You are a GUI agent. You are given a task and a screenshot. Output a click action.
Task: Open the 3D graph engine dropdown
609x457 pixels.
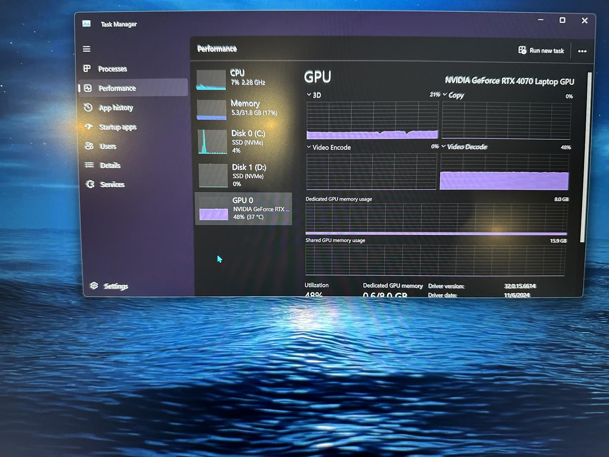[309, 95]
